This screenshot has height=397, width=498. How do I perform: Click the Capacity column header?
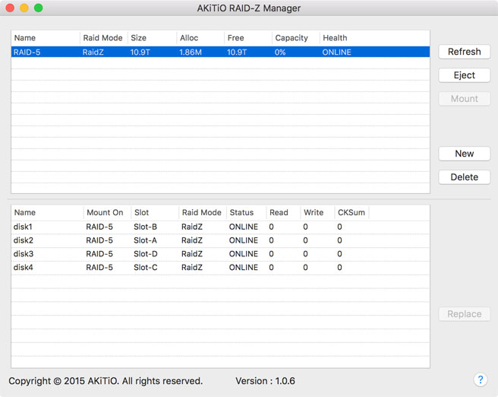[x=295, y=38]
